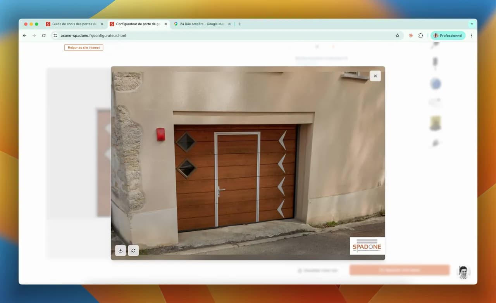Open the advisor avatar chat bubble
This screenshot has height=303, width=496.
point(463,272)
